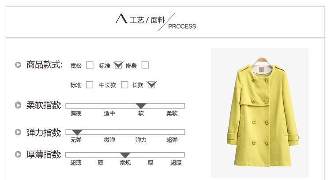The height and width of the screenshot is (180, 331).
Task: Tick the 中长款 checkbox
Action: [124, 85]
